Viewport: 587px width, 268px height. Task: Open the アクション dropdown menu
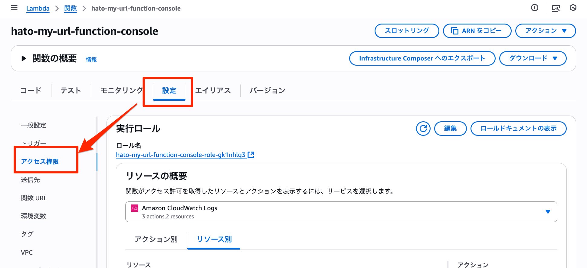[x=545, y=31]
